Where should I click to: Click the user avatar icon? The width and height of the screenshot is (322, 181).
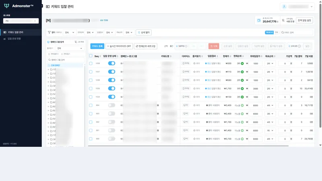coord(284,6)
